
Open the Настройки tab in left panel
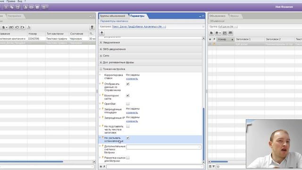(15, 16)
